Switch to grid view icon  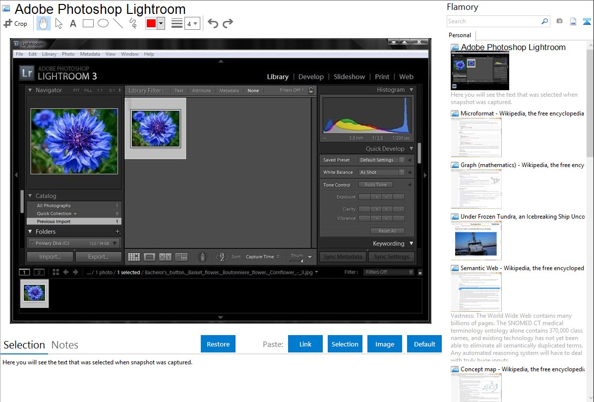point(134,257)
